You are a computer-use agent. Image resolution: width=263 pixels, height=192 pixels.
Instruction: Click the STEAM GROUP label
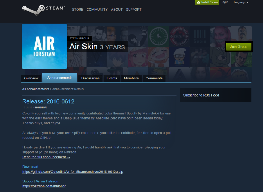79,38
